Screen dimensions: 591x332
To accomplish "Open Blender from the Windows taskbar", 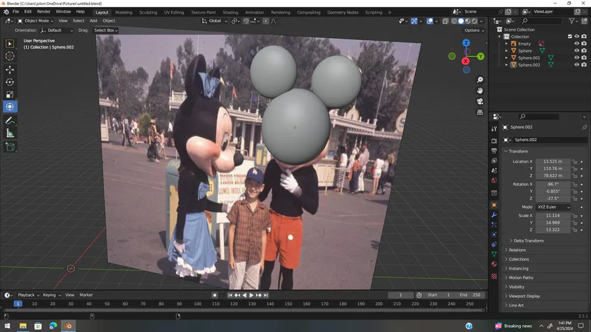I will point(68,325).
